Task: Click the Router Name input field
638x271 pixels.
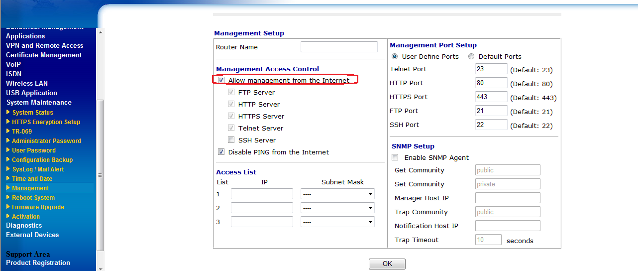Action: point(339,47)
